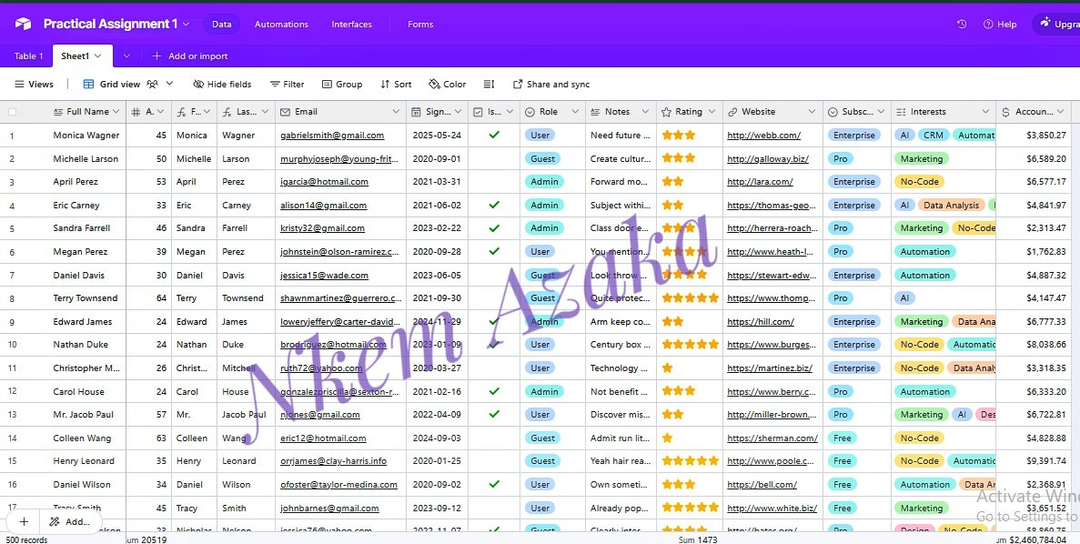Open Help from the top bar
The height and width of the screenshot is (544, 1080).
[x=999, y=24]
